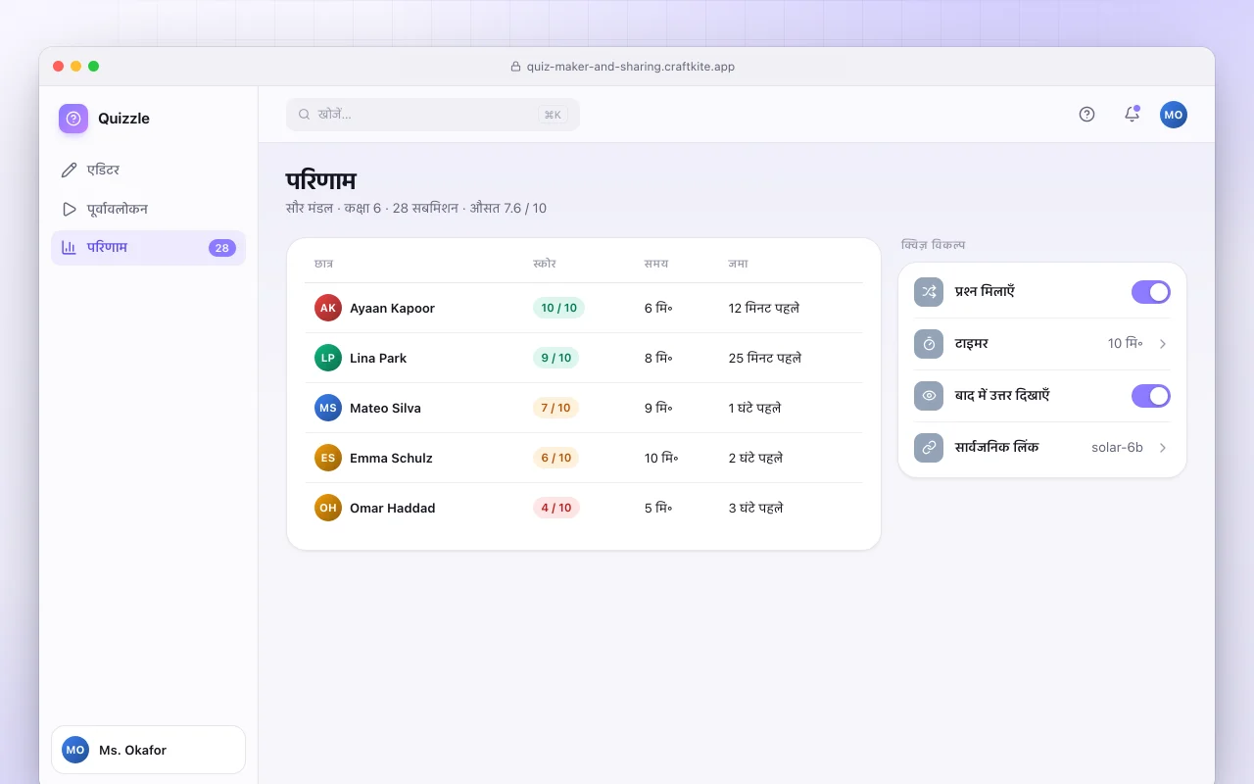Click the stopwatch icon beside टाइमर
This screenshot has width=1254, height=784.
[929, 344]
